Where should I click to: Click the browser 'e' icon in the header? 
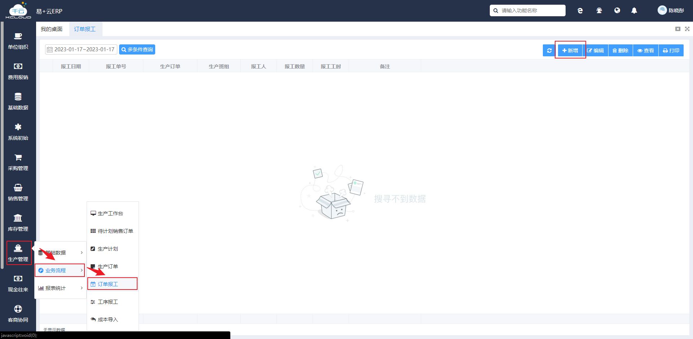(x=580, y=10)
